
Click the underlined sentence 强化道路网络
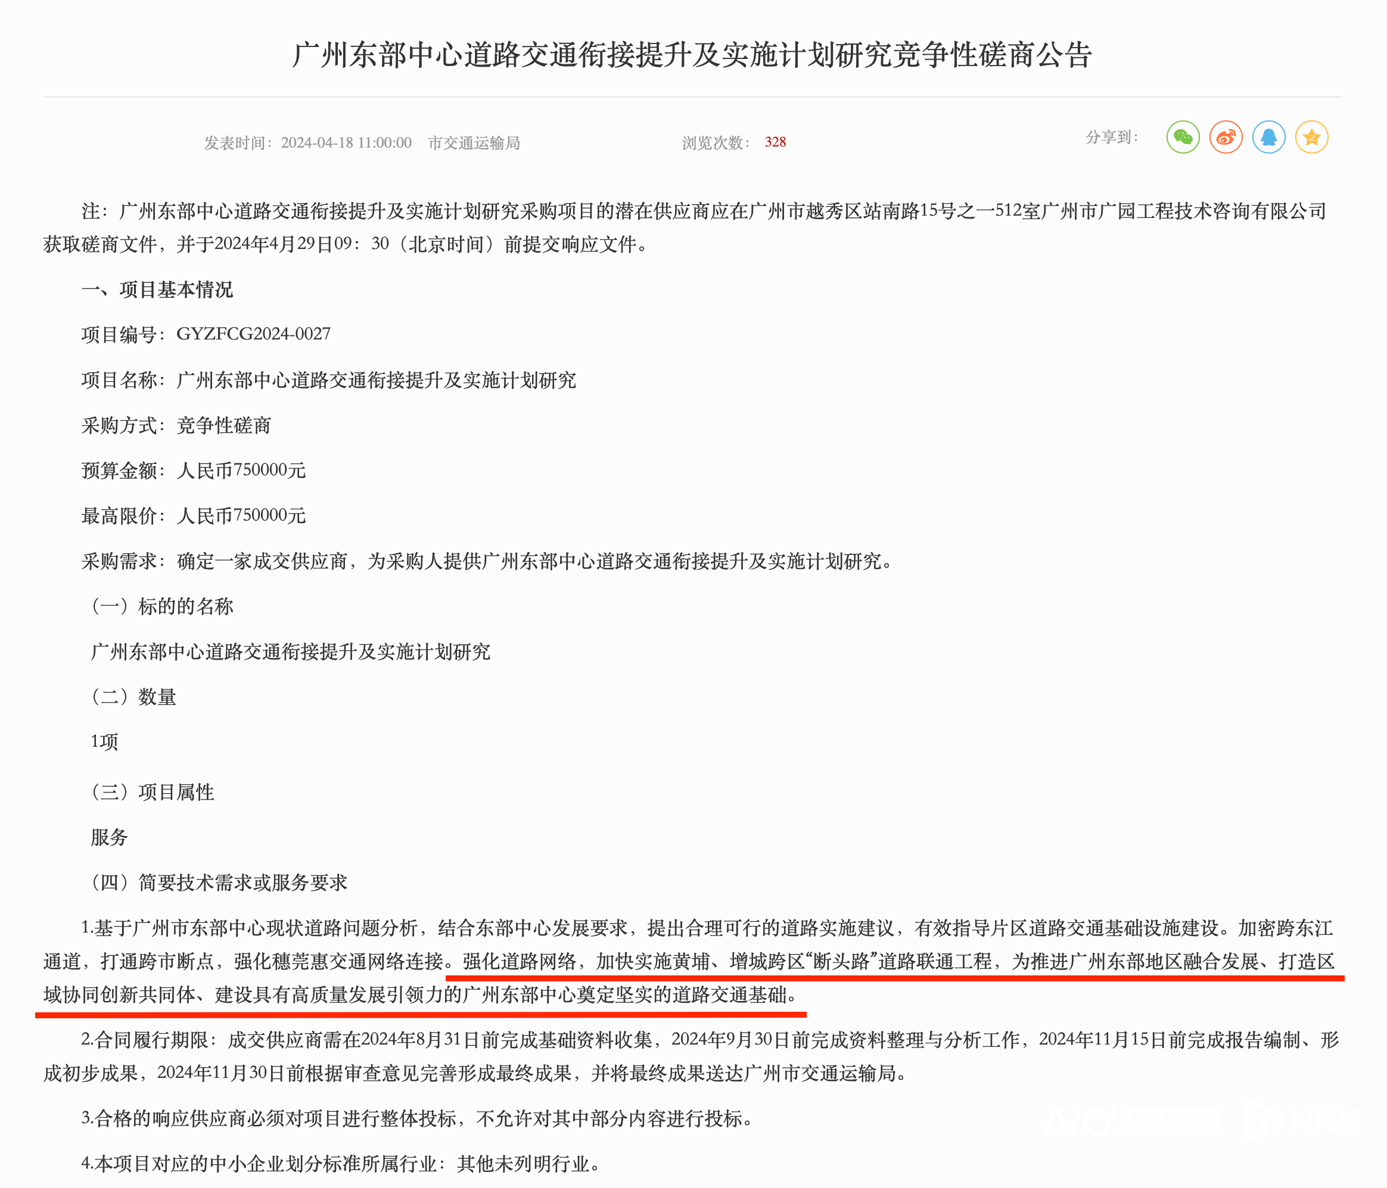tap(689, 978)
